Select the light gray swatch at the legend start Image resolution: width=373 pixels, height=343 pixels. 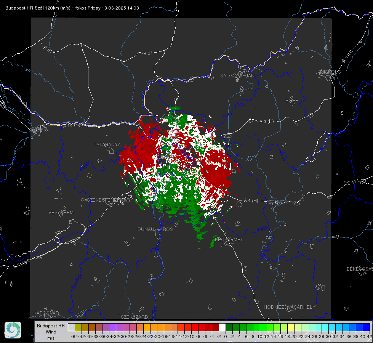(71, 327)
